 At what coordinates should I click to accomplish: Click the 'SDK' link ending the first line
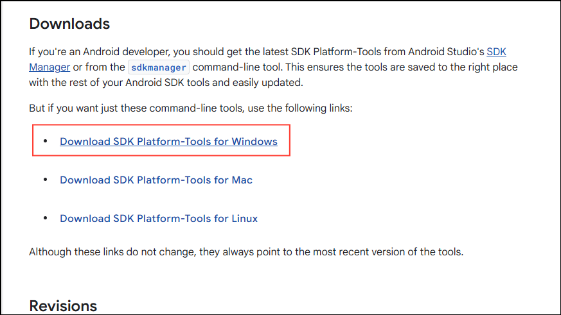point(497,51)
